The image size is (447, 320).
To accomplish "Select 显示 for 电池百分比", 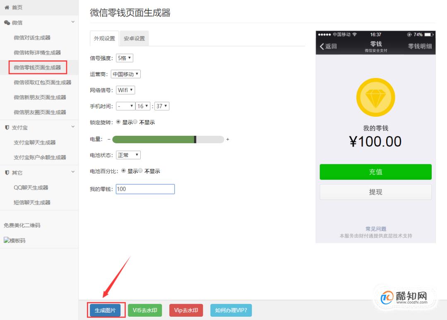I will click(123, 171).
